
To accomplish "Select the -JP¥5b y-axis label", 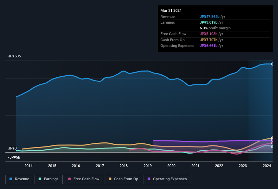I will (14, 158).
